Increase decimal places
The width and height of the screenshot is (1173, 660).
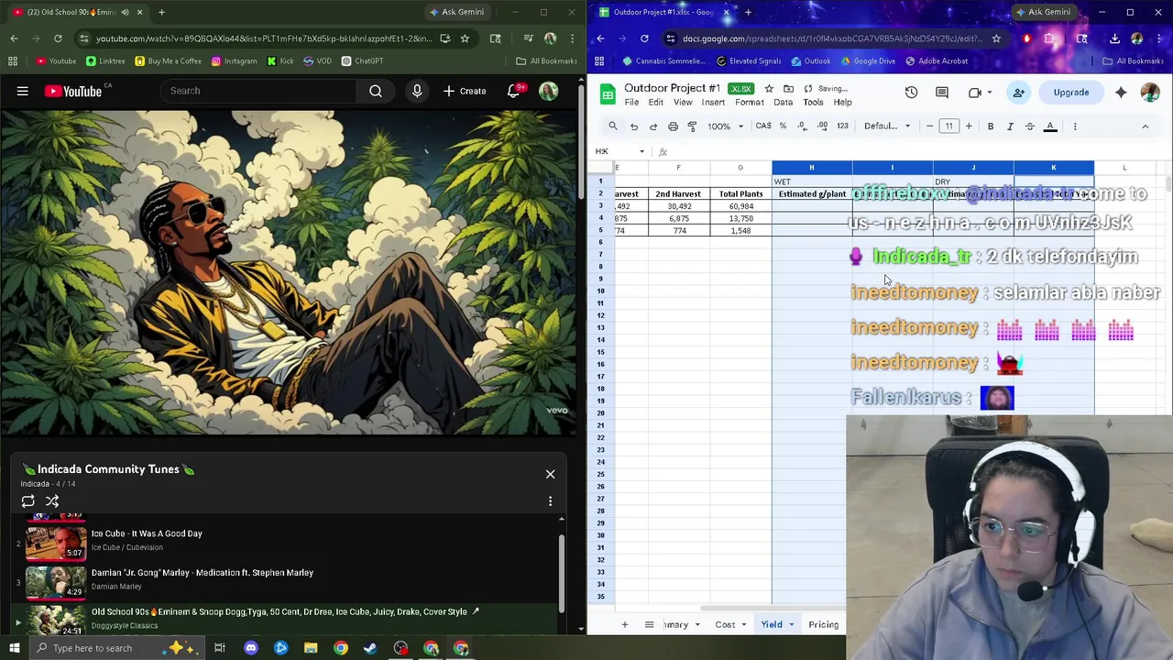coord(822,126)
